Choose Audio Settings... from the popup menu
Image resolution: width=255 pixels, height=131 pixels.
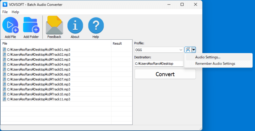click(x=218, y=57)
